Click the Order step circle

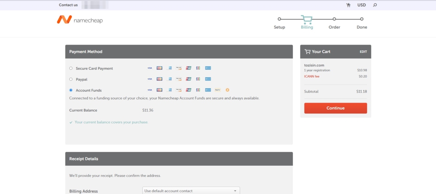click(x=334, y=19)
